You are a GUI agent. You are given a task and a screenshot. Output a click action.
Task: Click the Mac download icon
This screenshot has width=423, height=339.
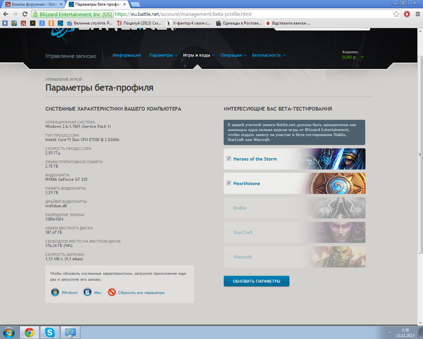(x=88, y=292)
